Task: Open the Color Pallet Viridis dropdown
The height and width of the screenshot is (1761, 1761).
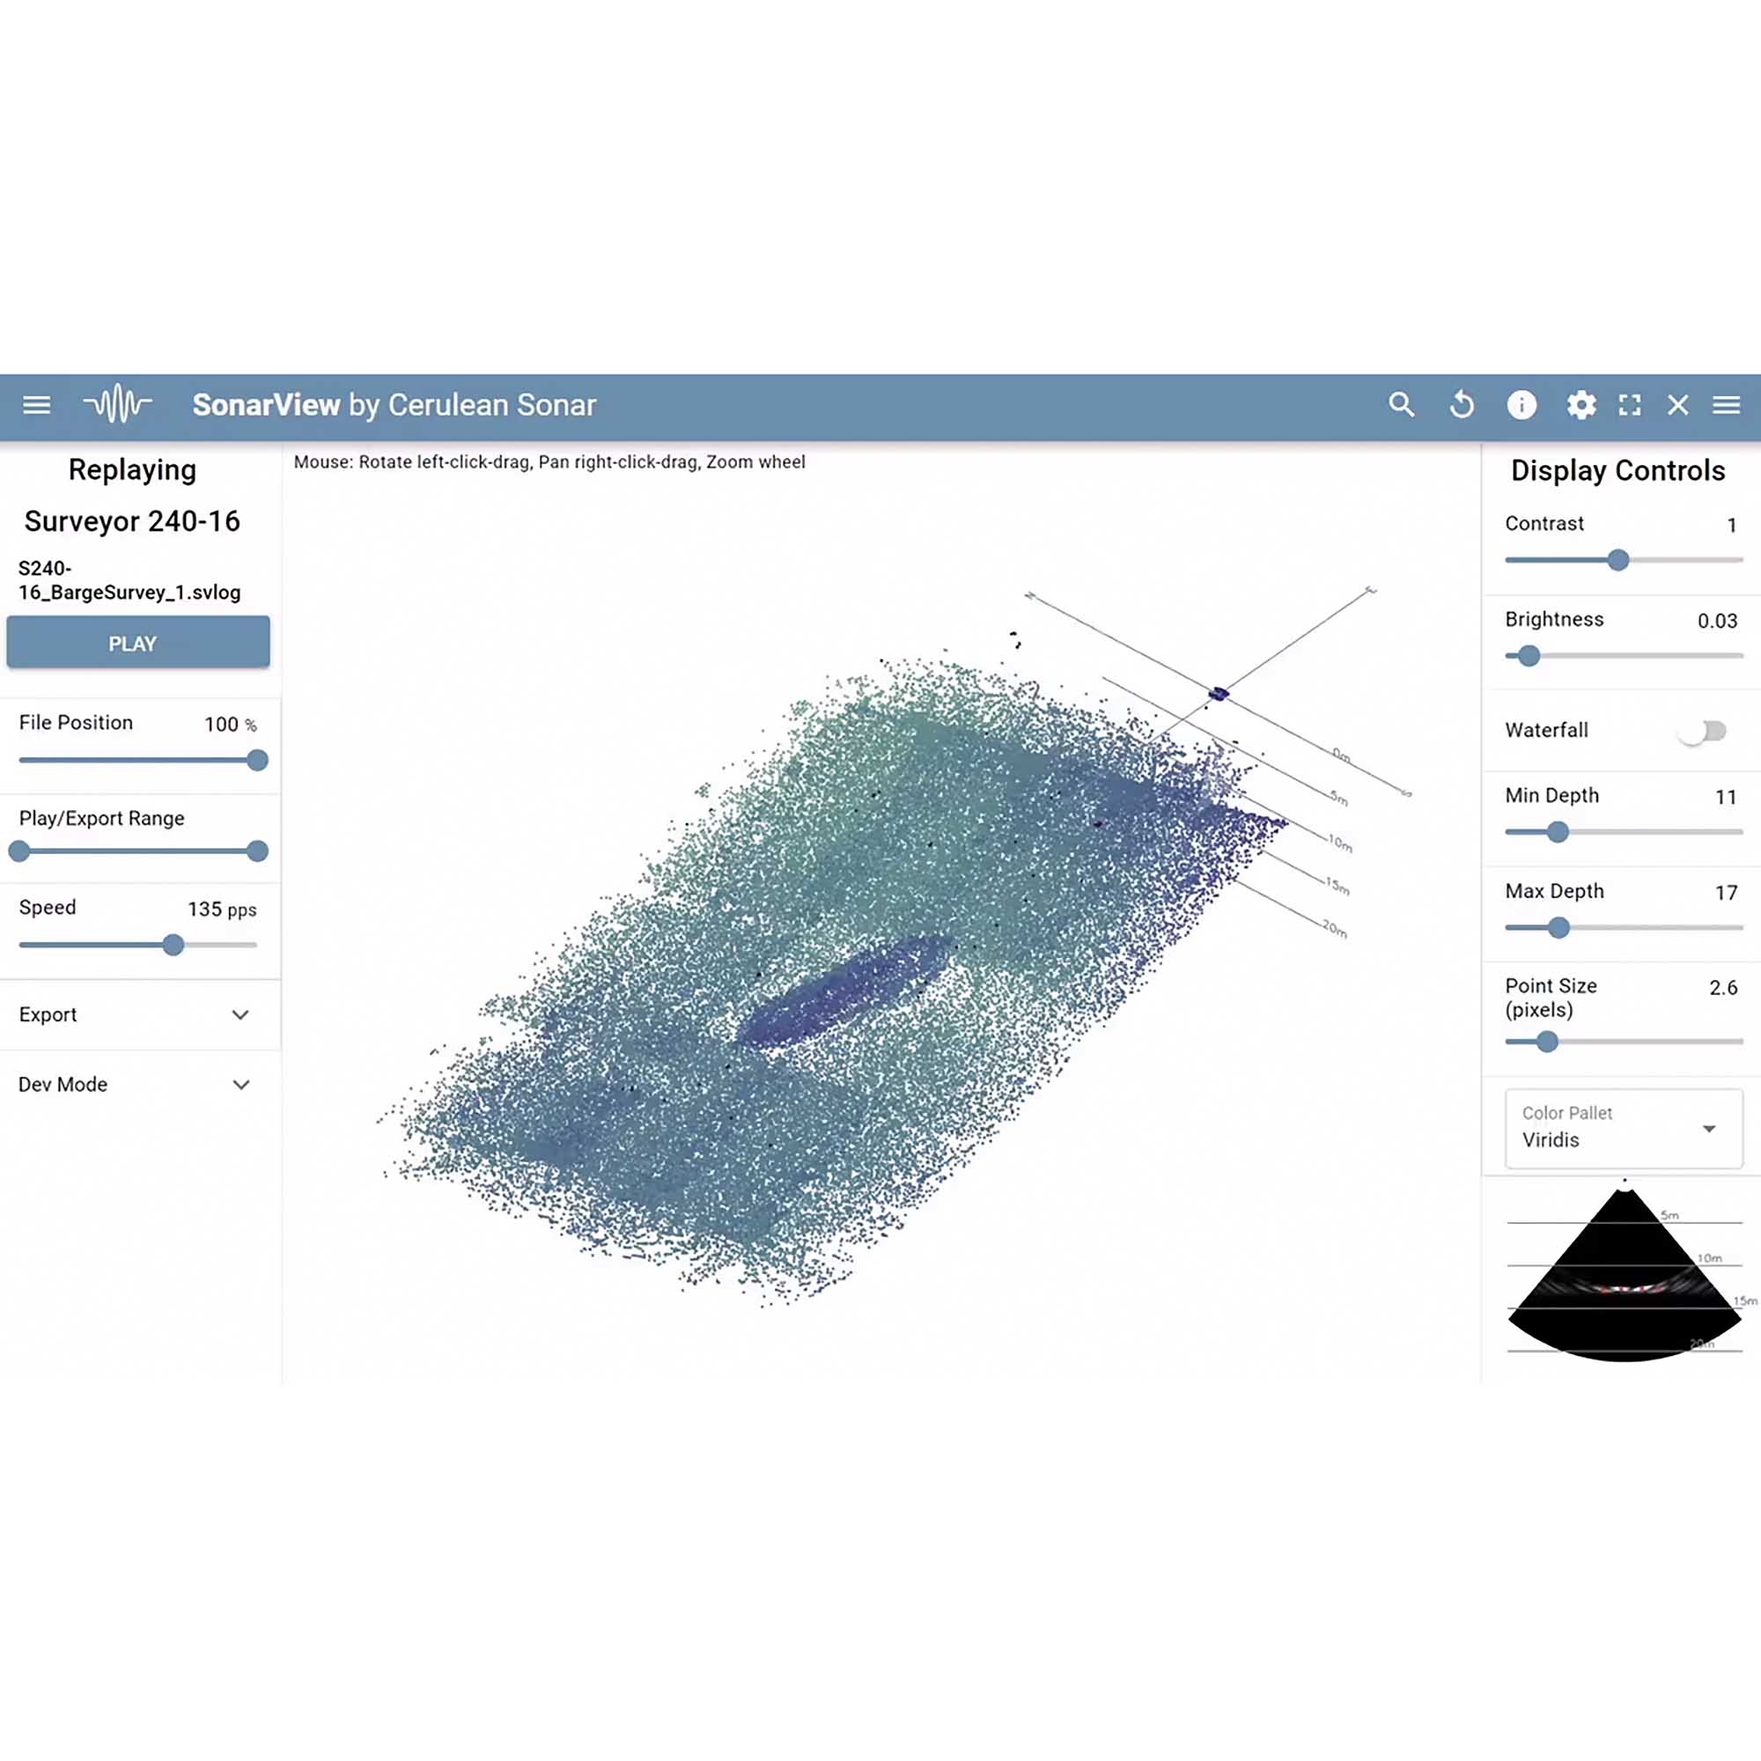Action: click(x=1624, y=1129)
